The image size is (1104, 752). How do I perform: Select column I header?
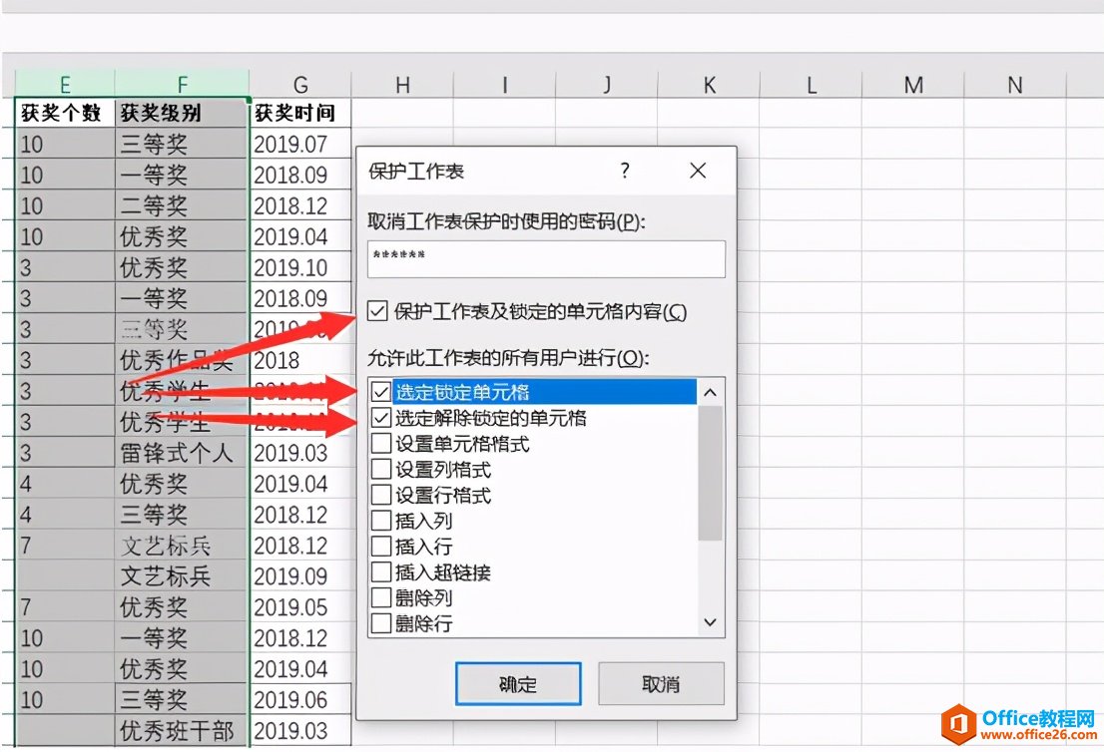505,84
